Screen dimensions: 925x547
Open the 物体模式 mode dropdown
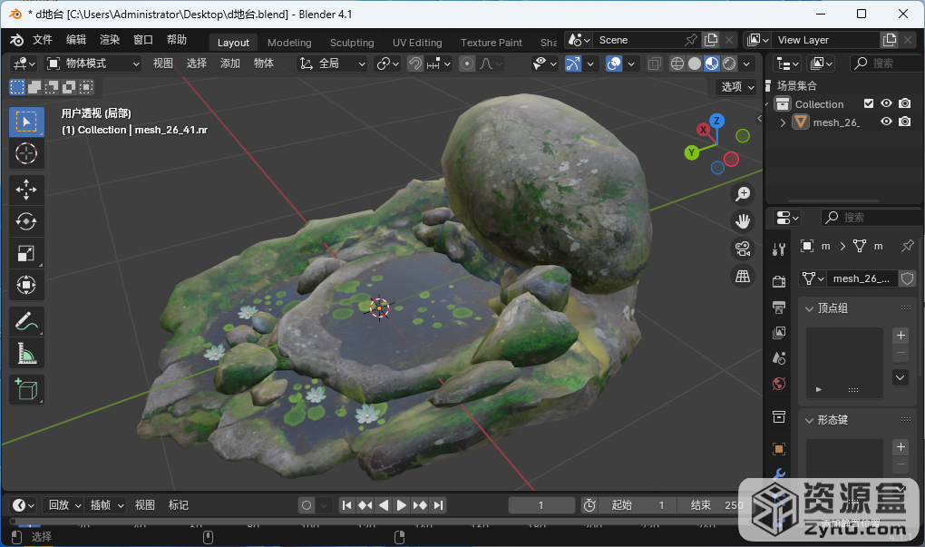point(93,63)
